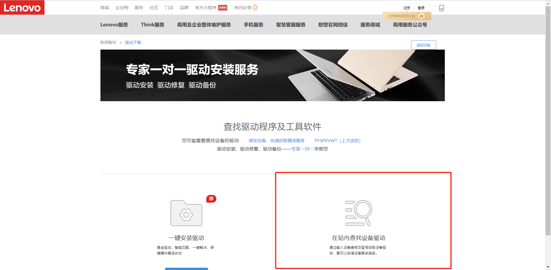Click the red 荐 recommendation badge
The image size is (551, 270).
click(211, 199)
